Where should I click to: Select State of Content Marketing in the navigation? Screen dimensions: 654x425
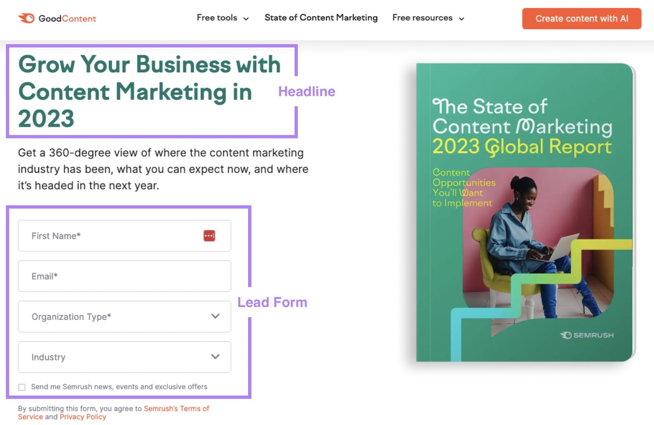click(x=321, y=18)
